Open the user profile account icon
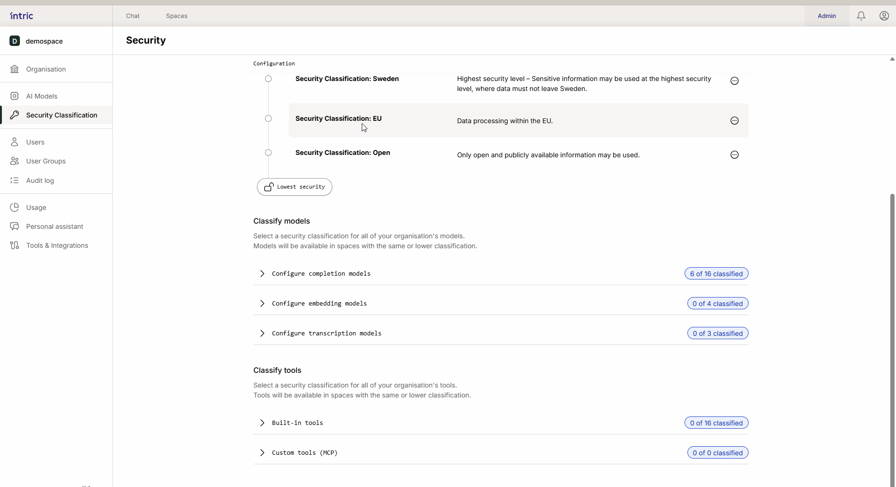 coord(884,16)
